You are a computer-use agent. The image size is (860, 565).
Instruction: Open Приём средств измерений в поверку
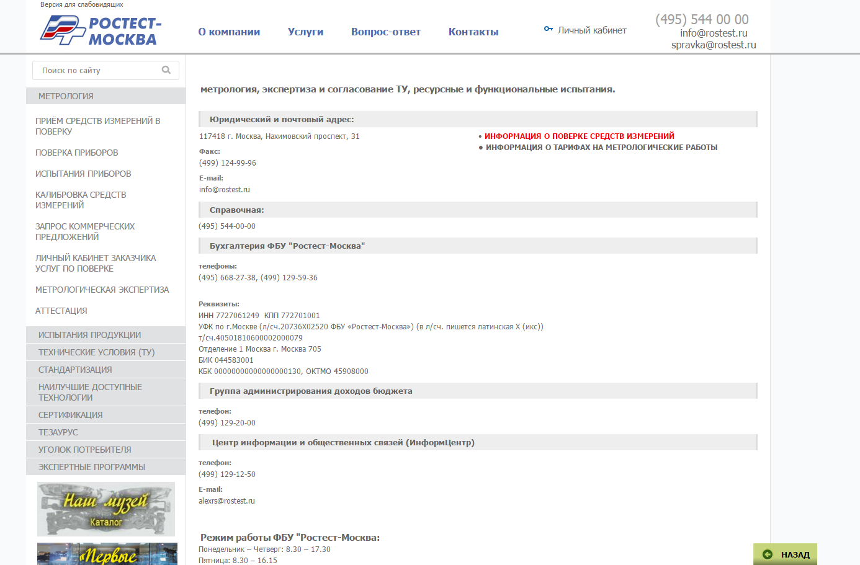[x=98, y=126]
